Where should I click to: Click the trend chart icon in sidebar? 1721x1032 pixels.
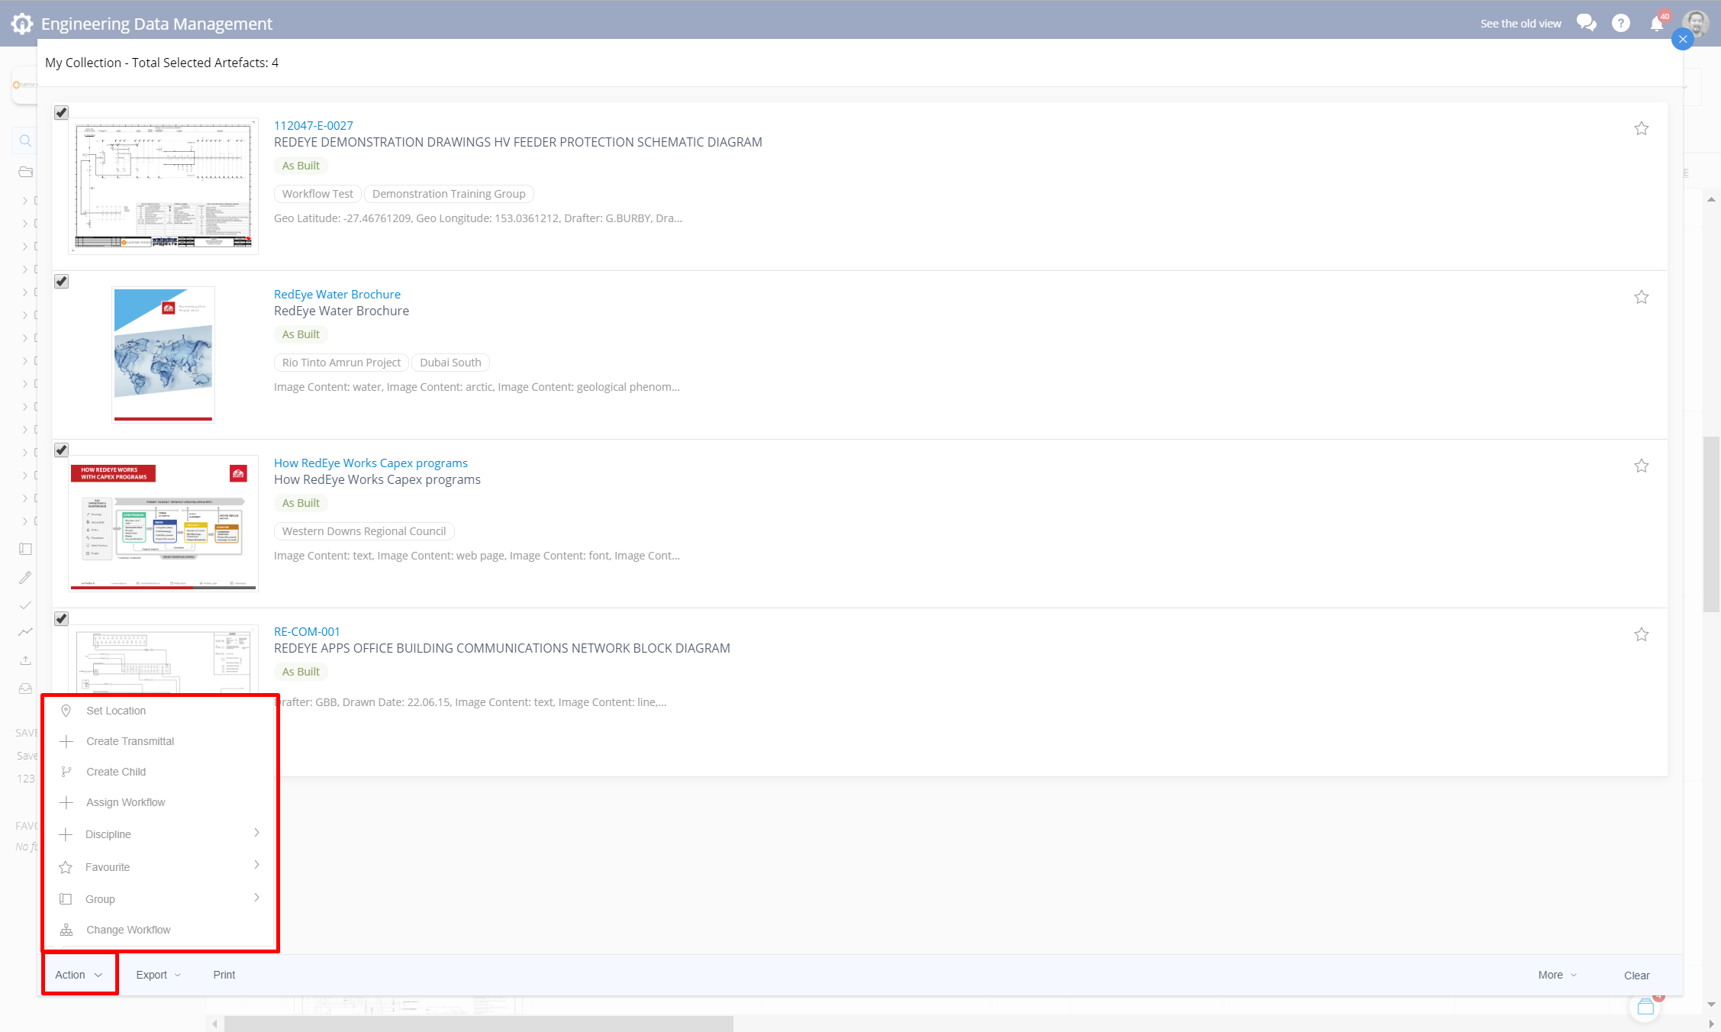tap(25, 632)
